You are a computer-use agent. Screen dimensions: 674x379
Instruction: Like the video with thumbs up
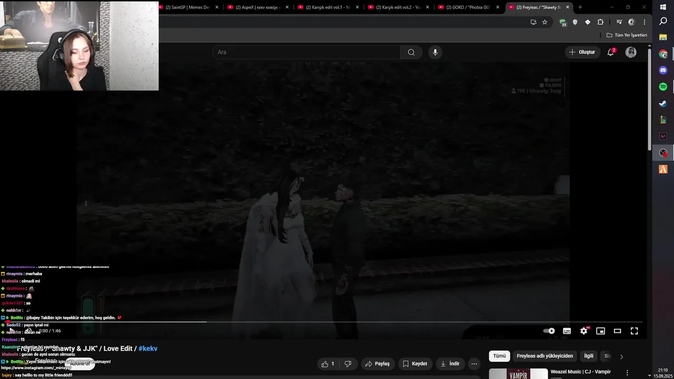click(329, 364)
